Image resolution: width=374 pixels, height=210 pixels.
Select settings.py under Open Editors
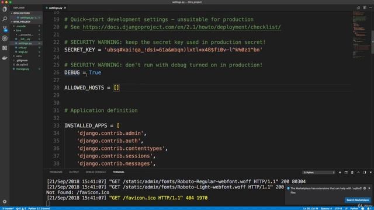(x=27, y=17)
